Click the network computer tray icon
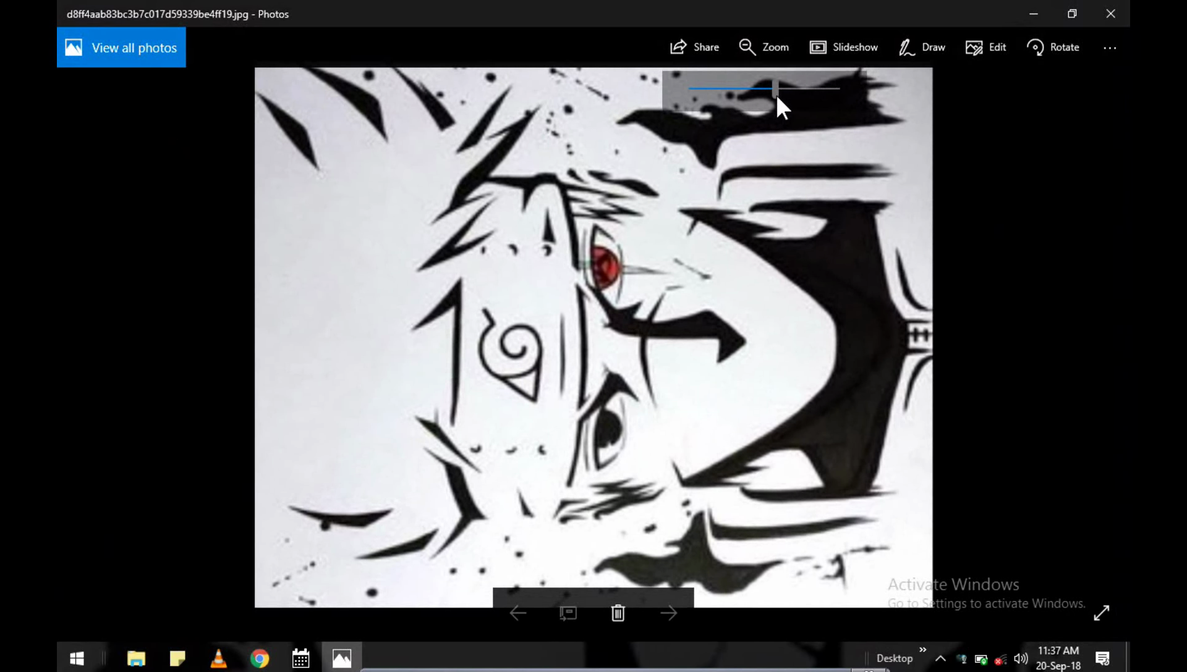The height and width of the screenshot is (672, 1187). [961, 659]
